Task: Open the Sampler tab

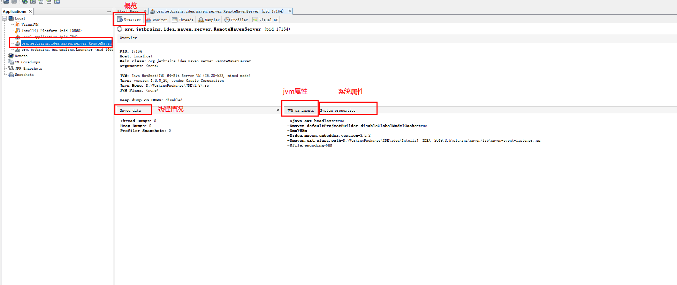Action: pyautogui.click(x=209, y=20)
